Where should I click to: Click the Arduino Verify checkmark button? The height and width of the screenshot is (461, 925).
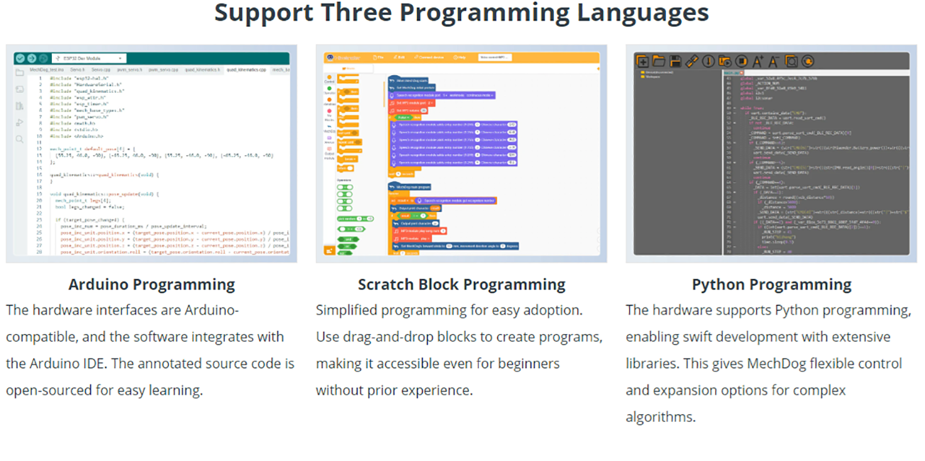pos(20,58)
